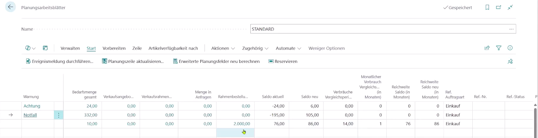Expand the Copilot icon dropdown arrow

(x=34, y=48)
